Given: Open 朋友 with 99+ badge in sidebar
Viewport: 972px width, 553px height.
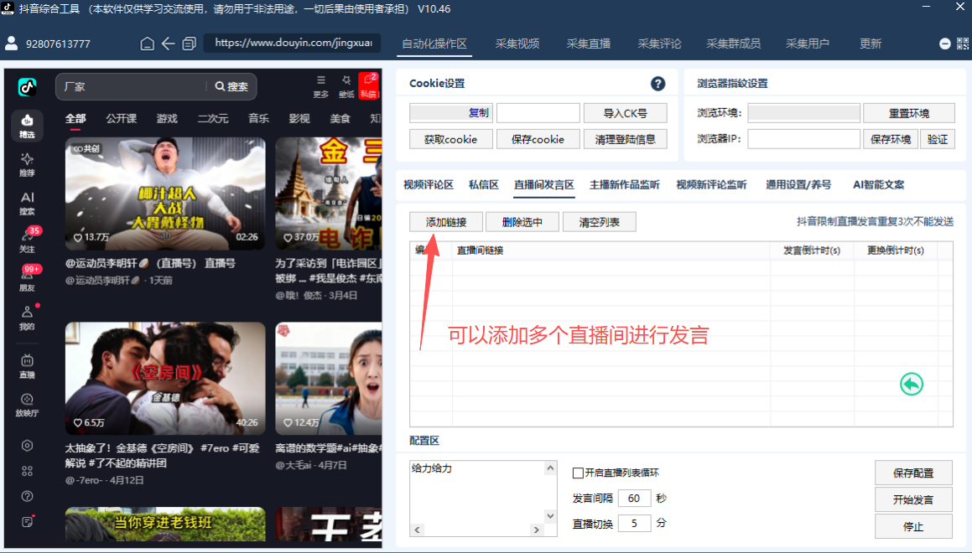Looking at the screenshot, I should pos(27,279).
